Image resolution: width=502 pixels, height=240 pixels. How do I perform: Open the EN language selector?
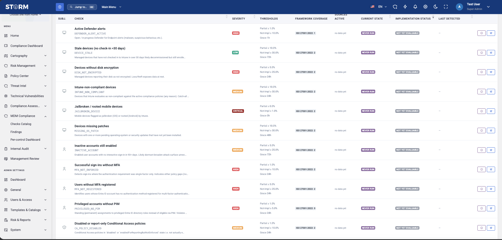coord(379,7)
